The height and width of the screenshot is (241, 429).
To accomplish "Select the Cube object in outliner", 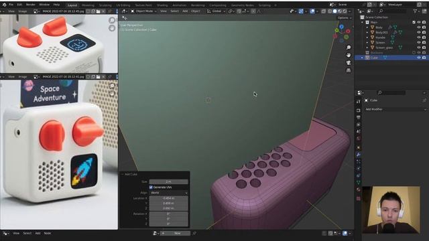I will 374,58.
